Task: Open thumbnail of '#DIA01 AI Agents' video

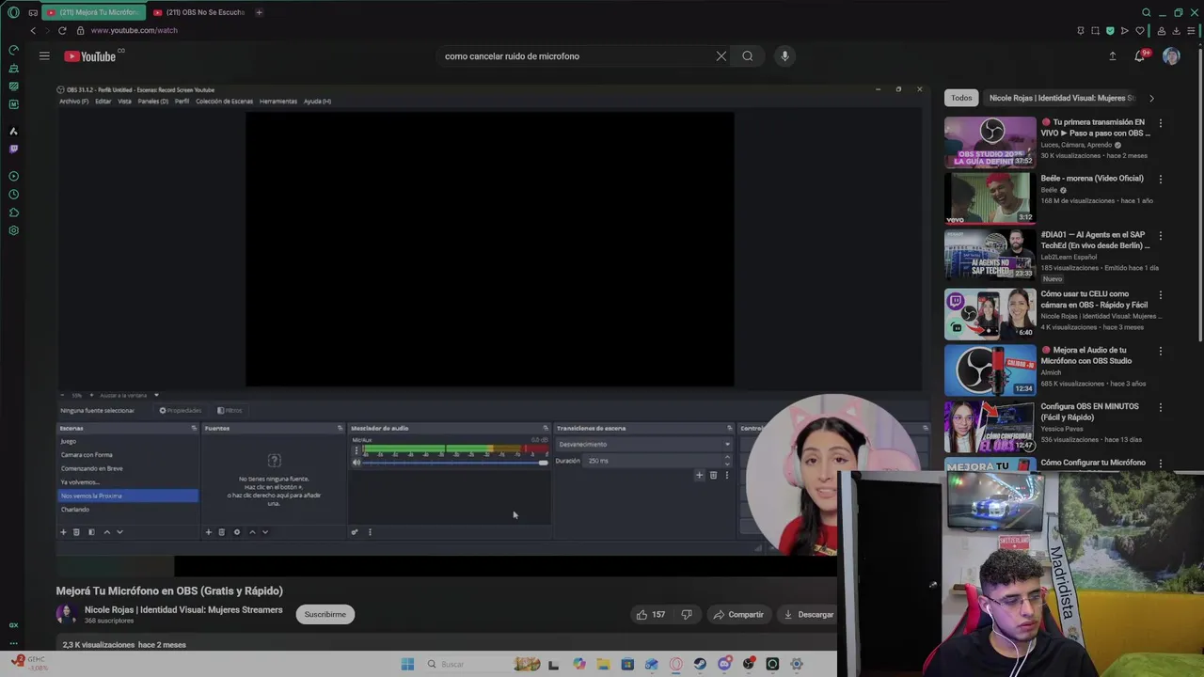Action: [990, 256]
